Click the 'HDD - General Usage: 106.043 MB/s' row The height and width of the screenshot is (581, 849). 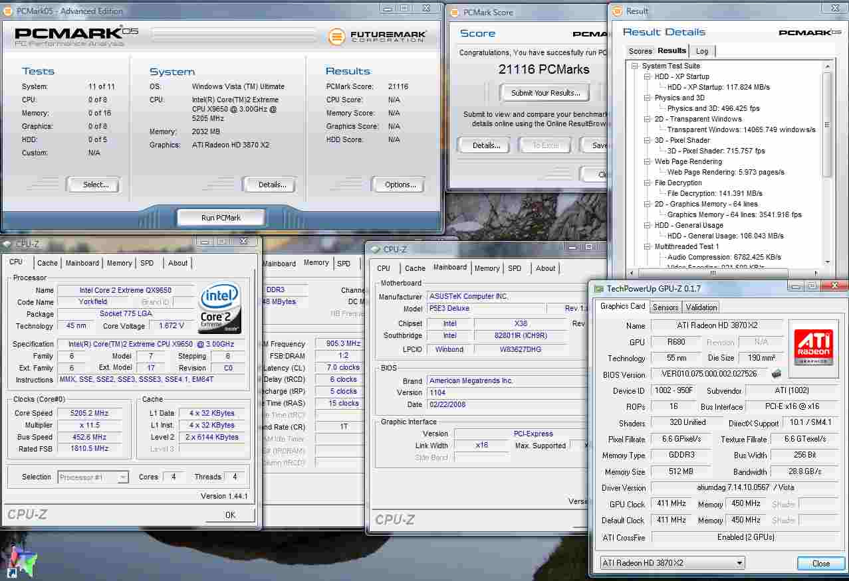pyautogui.click(x=725, y=236)
